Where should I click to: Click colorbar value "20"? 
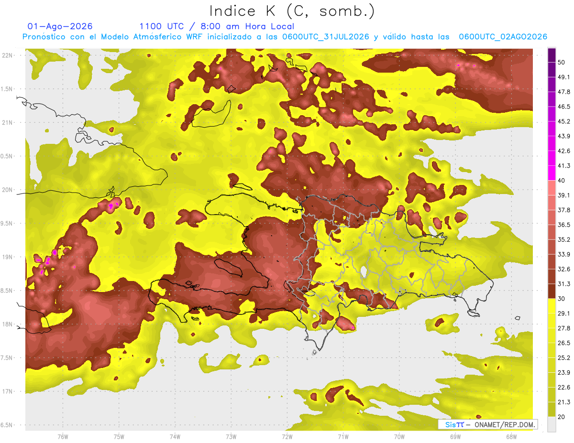coord(562,417)
